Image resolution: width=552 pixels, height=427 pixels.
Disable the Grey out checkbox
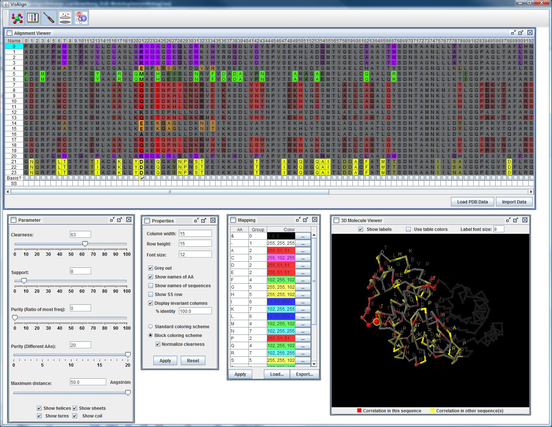click(x=150, y=268)
